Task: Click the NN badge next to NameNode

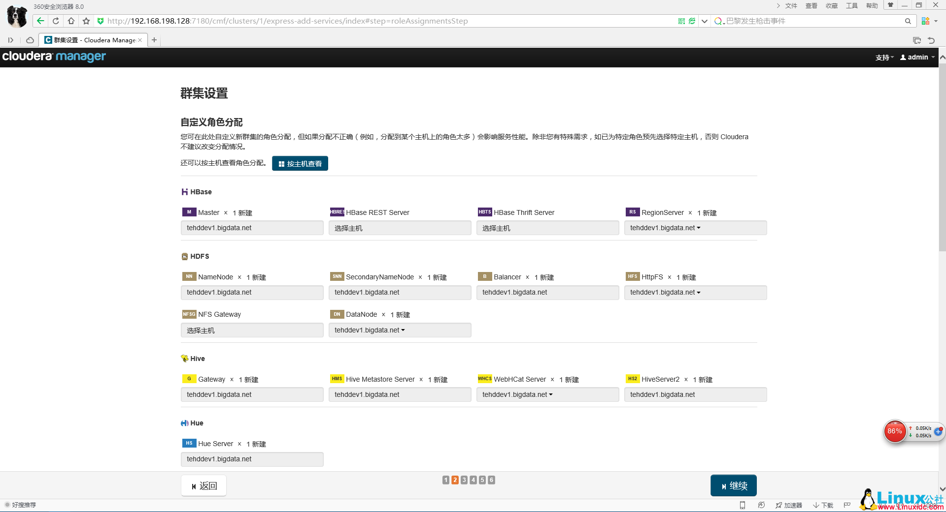Action: 189,276
